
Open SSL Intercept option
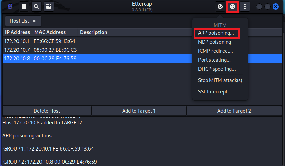213,92
